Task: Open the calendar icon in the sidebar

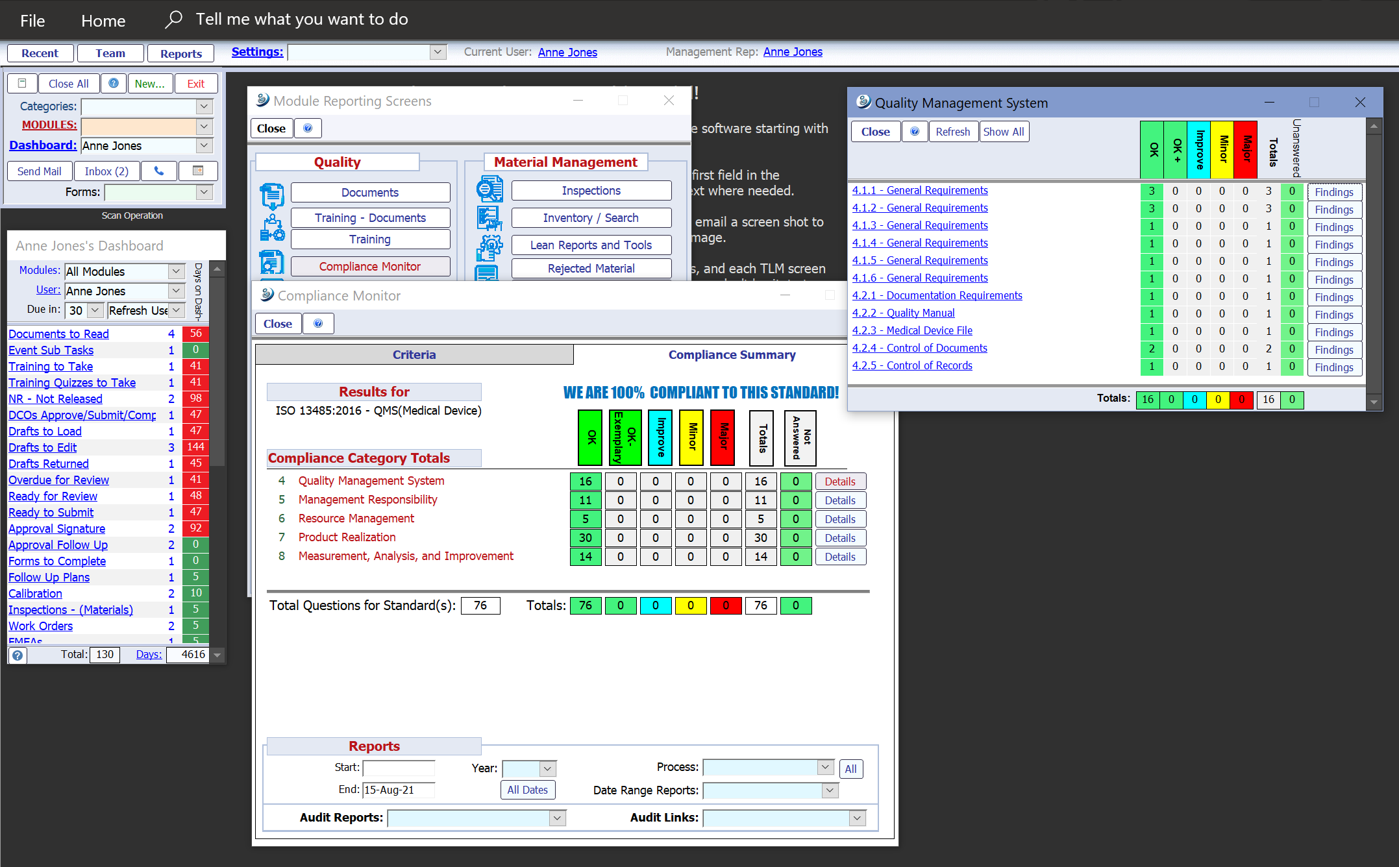Action: click(x=198, y=171)
